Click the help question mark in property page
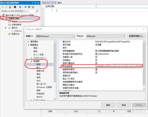This screenshot has width=148, height=117. (x=136, y=29)
